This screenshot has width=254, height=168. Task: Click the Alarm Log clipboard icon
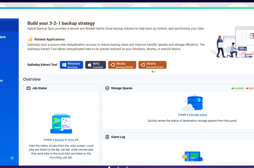point(107,137)
